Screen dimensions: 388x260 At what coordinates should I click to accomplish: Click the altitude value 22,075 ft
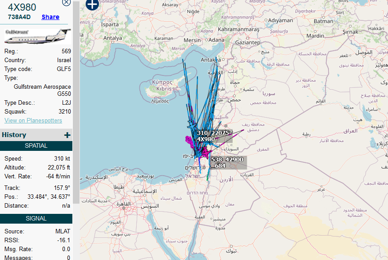pos(59,167)
